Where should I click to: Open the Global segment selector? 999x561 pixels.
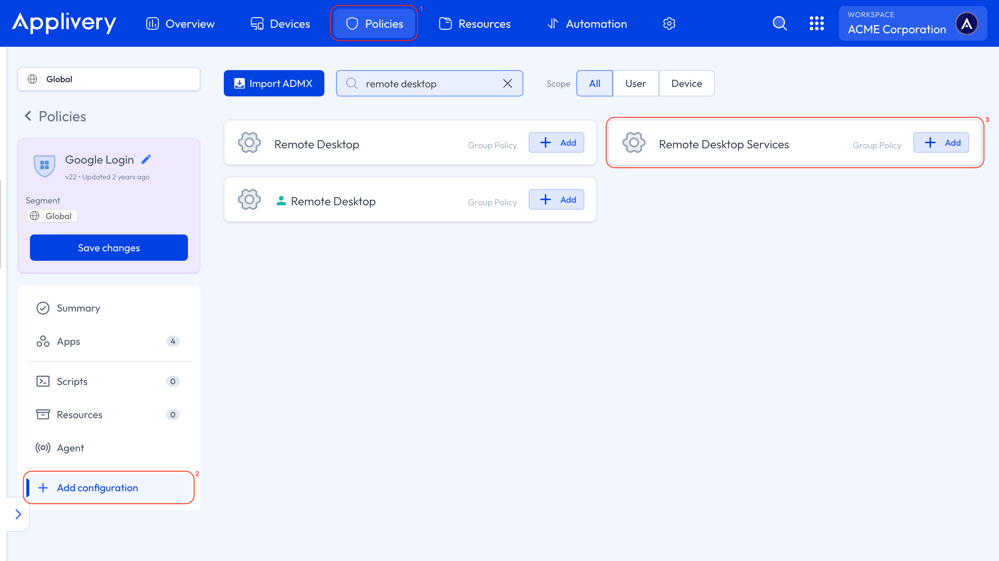pos(109,79)
